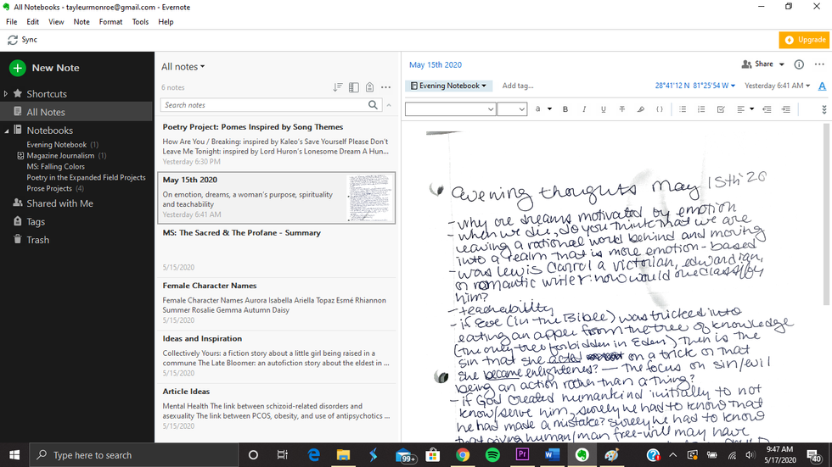
Task: Apply the highlighter to text
Action: coord(641,109)
